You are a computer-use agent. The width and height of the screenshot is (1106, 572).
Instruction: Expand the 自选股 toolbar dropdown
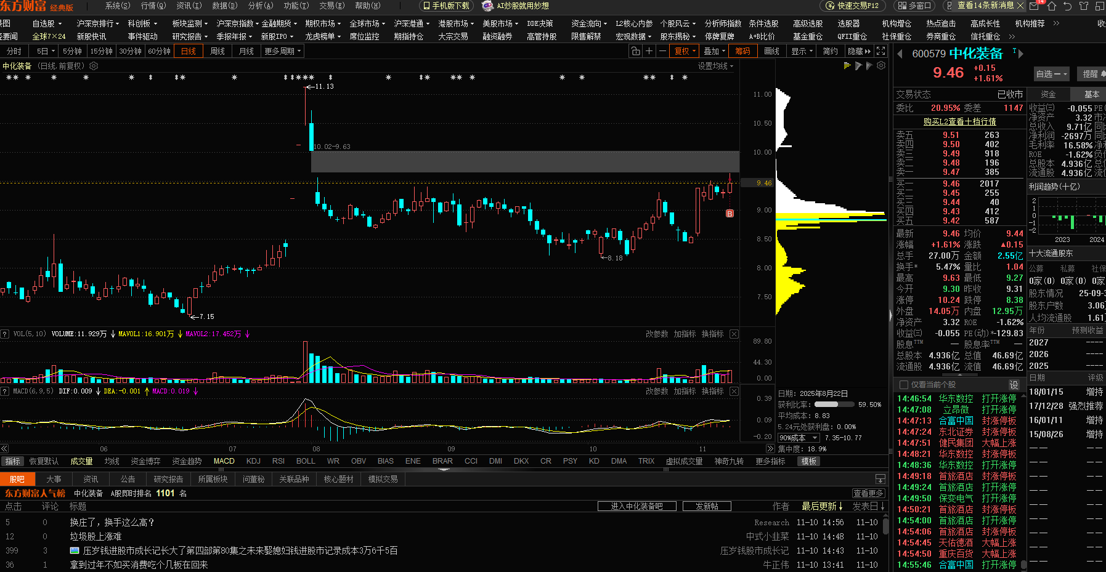coord(47,23)
